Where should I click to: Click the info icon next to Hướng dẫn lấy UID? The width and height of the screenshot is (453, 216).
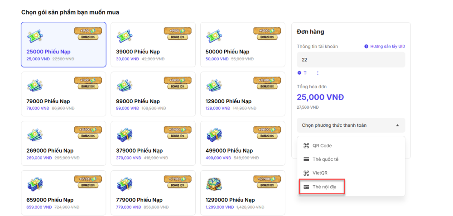pyautogui.click(x=366, y=46)
